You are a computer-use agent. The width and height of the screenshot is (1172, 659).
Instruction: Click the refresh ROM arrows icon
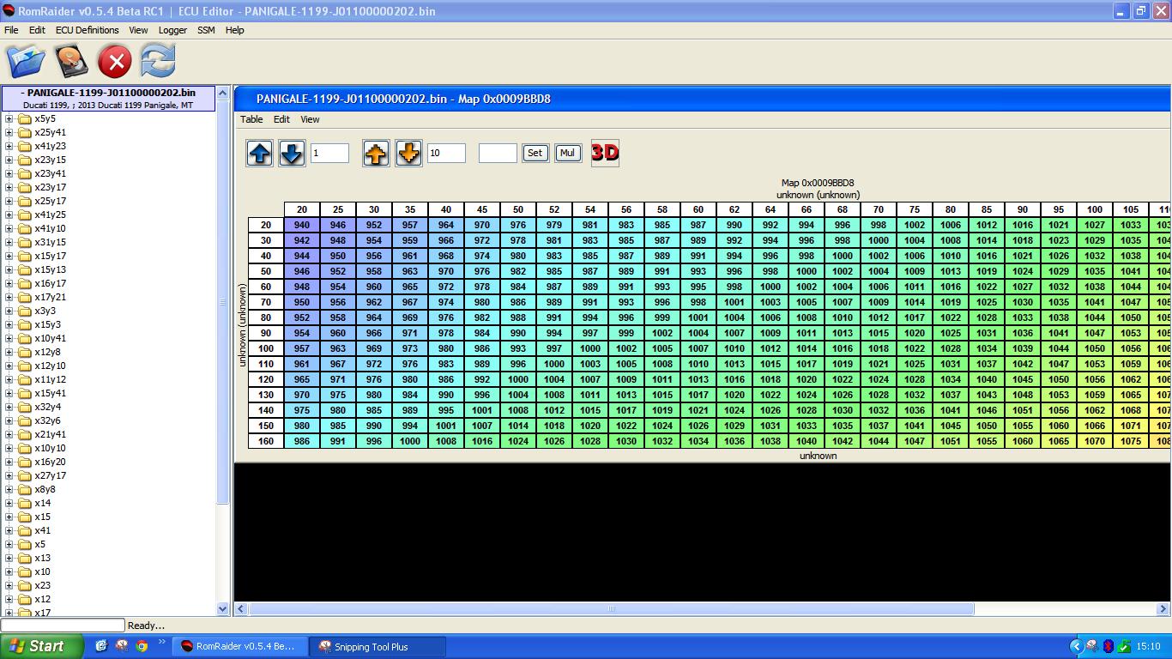click(158, 62)
